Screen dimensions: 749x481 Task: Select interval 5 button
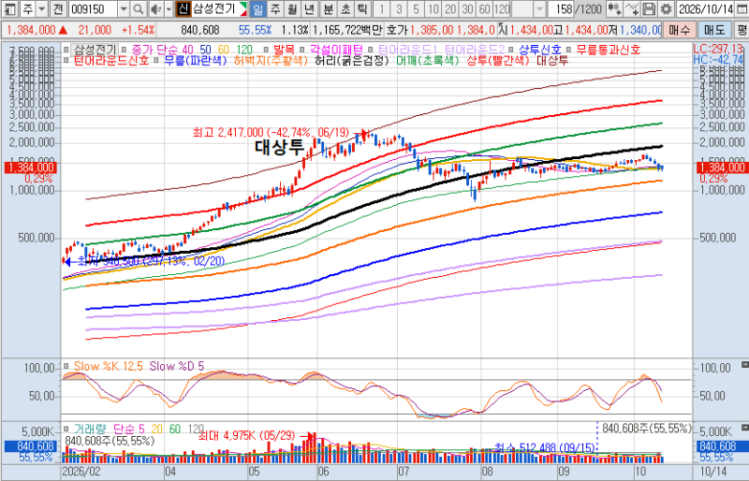[416, 8]
